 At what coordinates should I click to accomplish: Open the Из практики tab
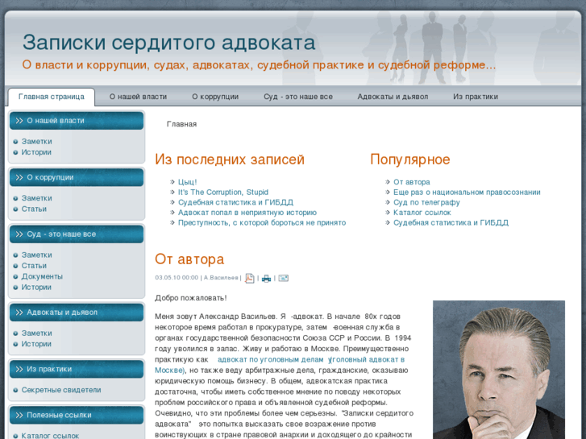coord(476,97)
